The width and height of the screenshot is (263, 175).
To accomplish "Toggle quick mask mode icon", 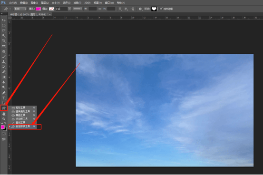I will click(x=4, y=134).
